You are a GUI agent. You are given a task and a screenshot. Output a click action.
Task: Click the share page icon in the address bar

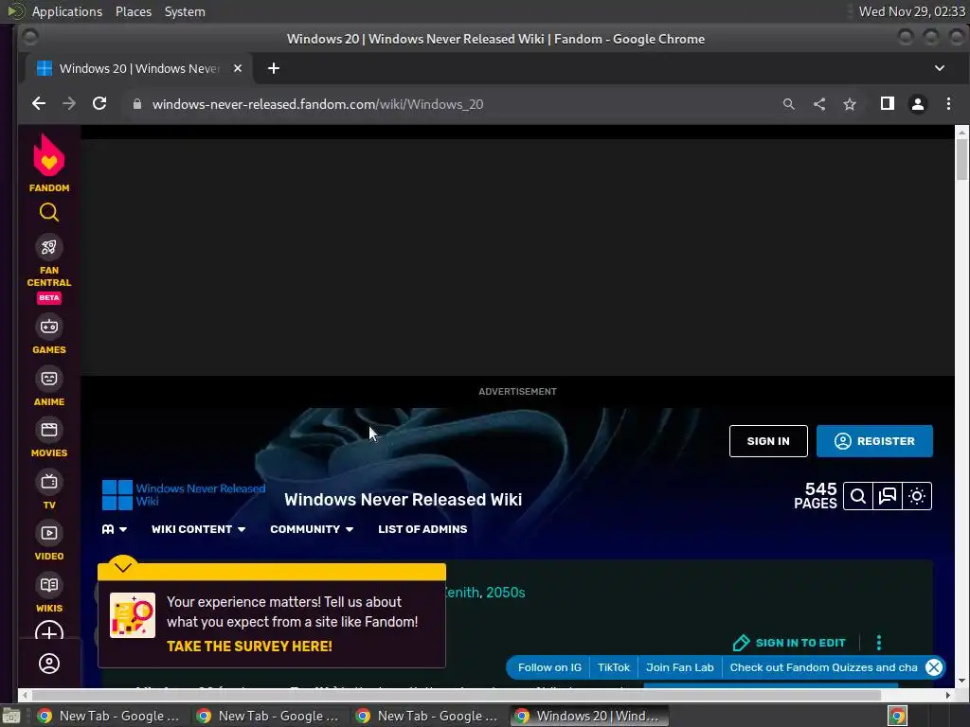click(819, 104)
